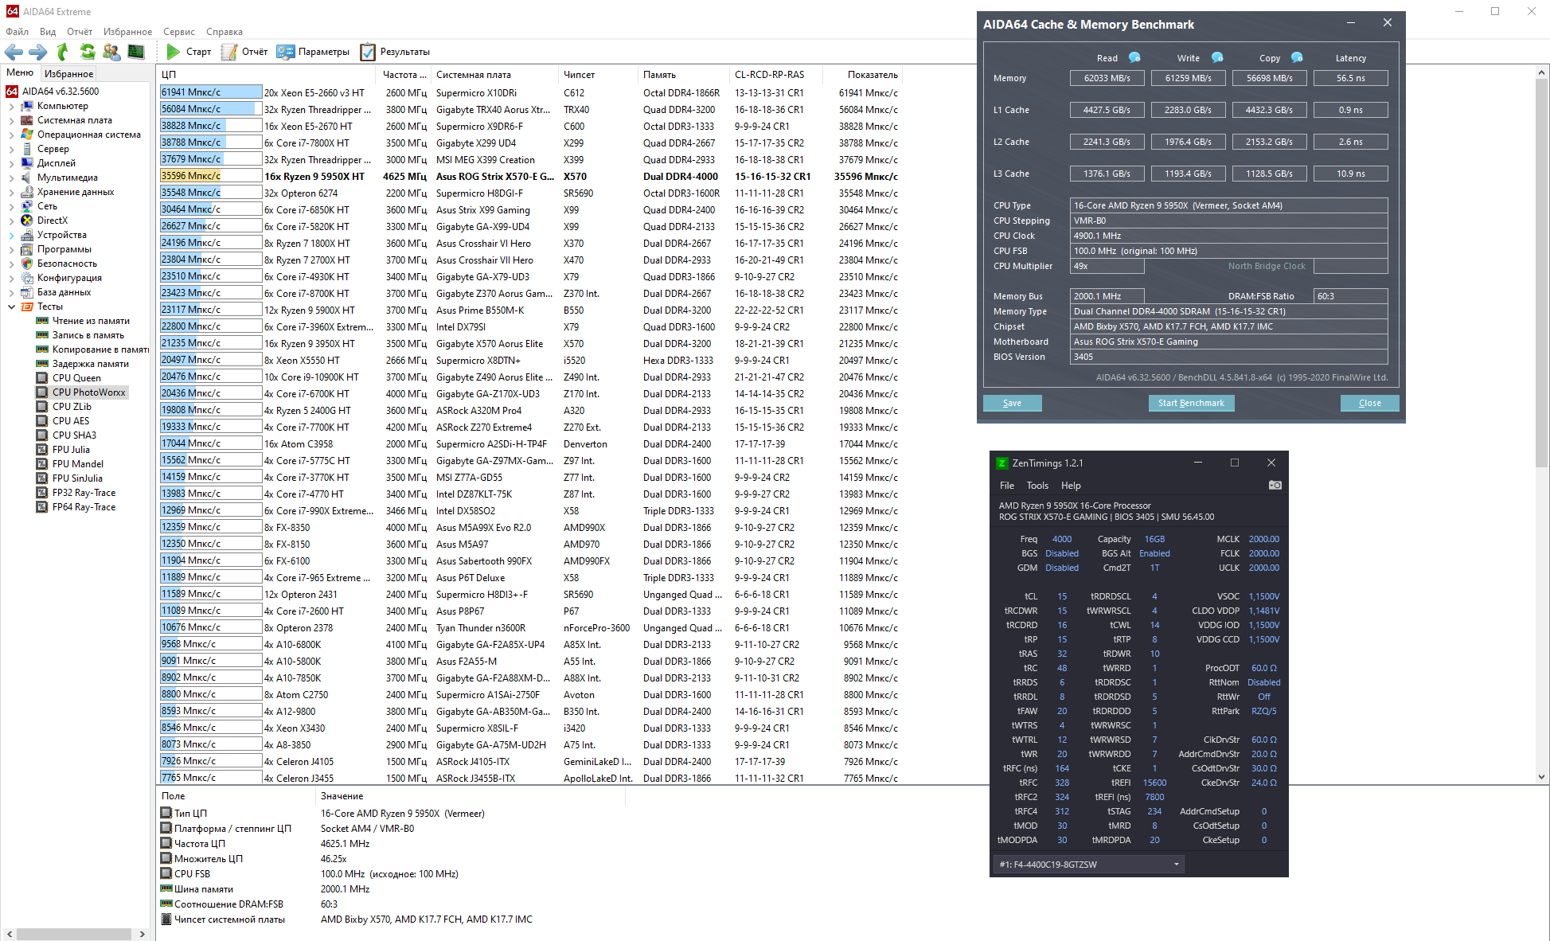The image size is (1550, 941).
Task: Click the back navigation arrow
Action: tap(14, 52)
